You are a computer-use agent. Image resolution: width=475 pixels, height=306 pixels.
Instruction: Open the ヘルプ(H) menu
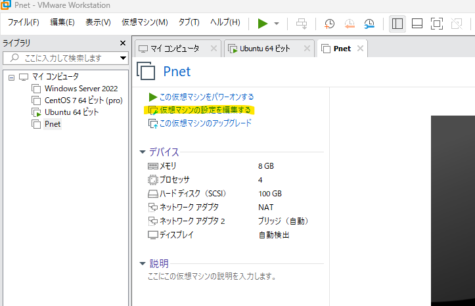(x=225, y=22)
